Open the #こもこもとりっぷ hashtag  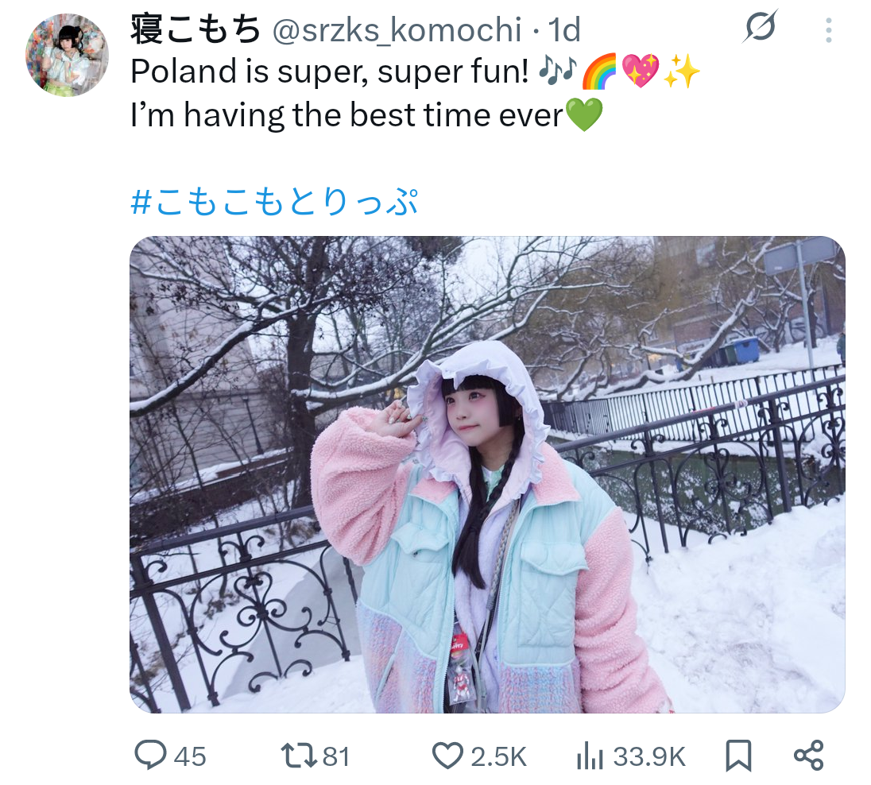tap(274, 202)
